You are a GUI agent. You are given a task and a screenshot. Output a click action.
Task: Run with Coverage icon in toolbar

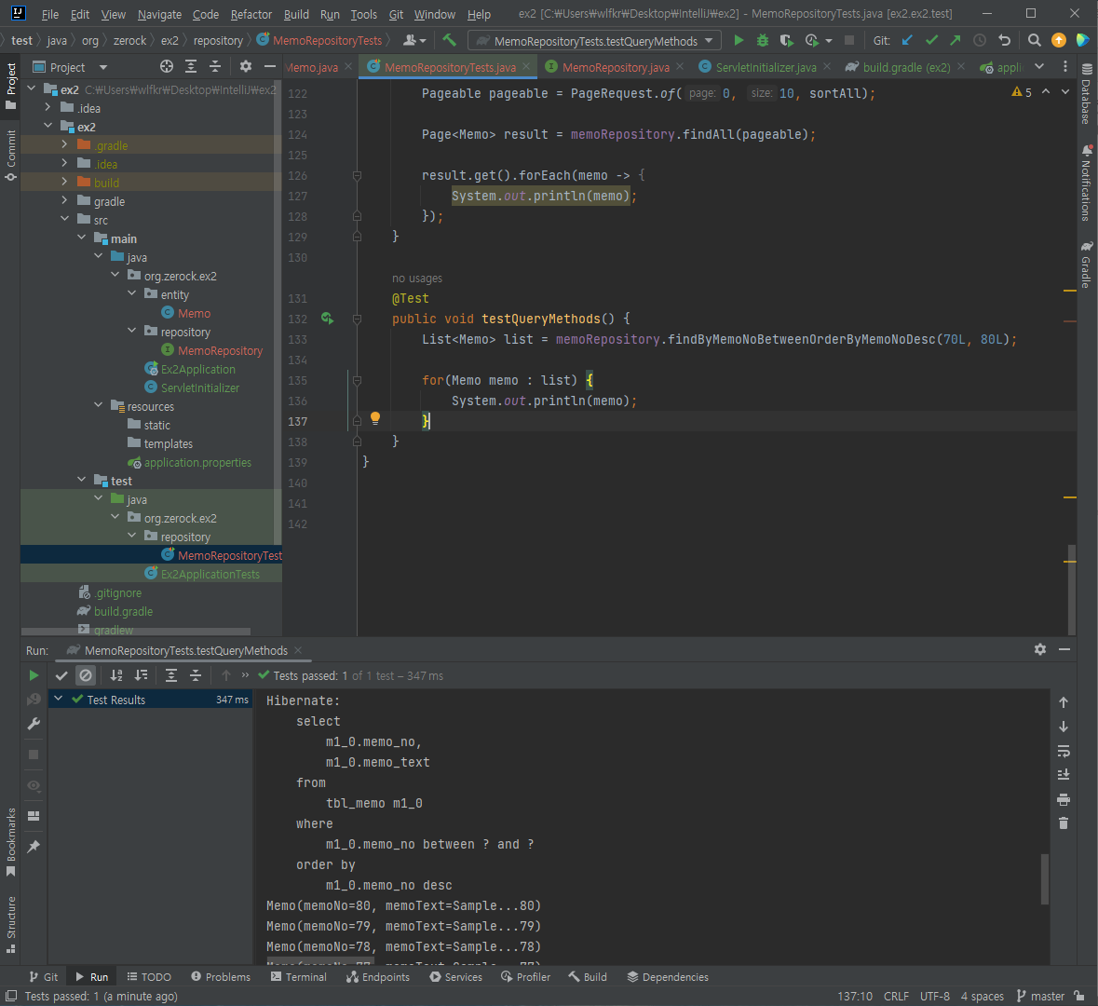tap(786, 41)
